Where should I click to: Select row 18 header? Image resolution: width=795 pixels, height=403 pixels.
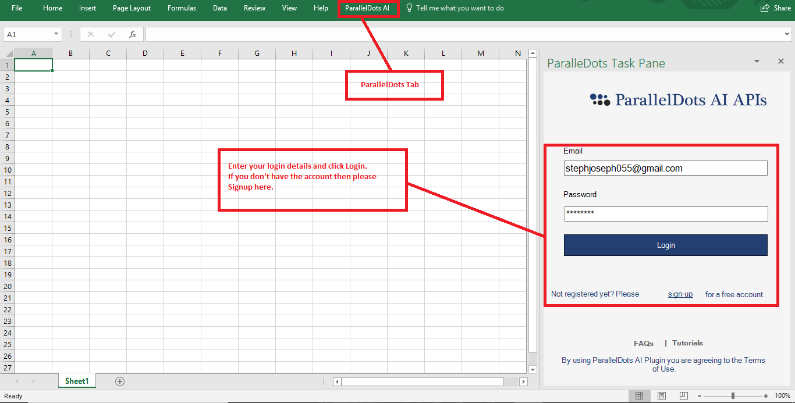7,263
